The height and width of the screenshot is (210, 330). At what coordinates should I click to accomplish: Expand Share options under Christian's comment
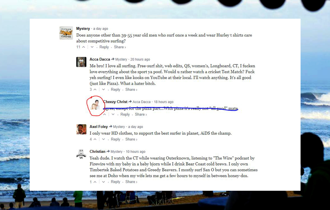131,182
